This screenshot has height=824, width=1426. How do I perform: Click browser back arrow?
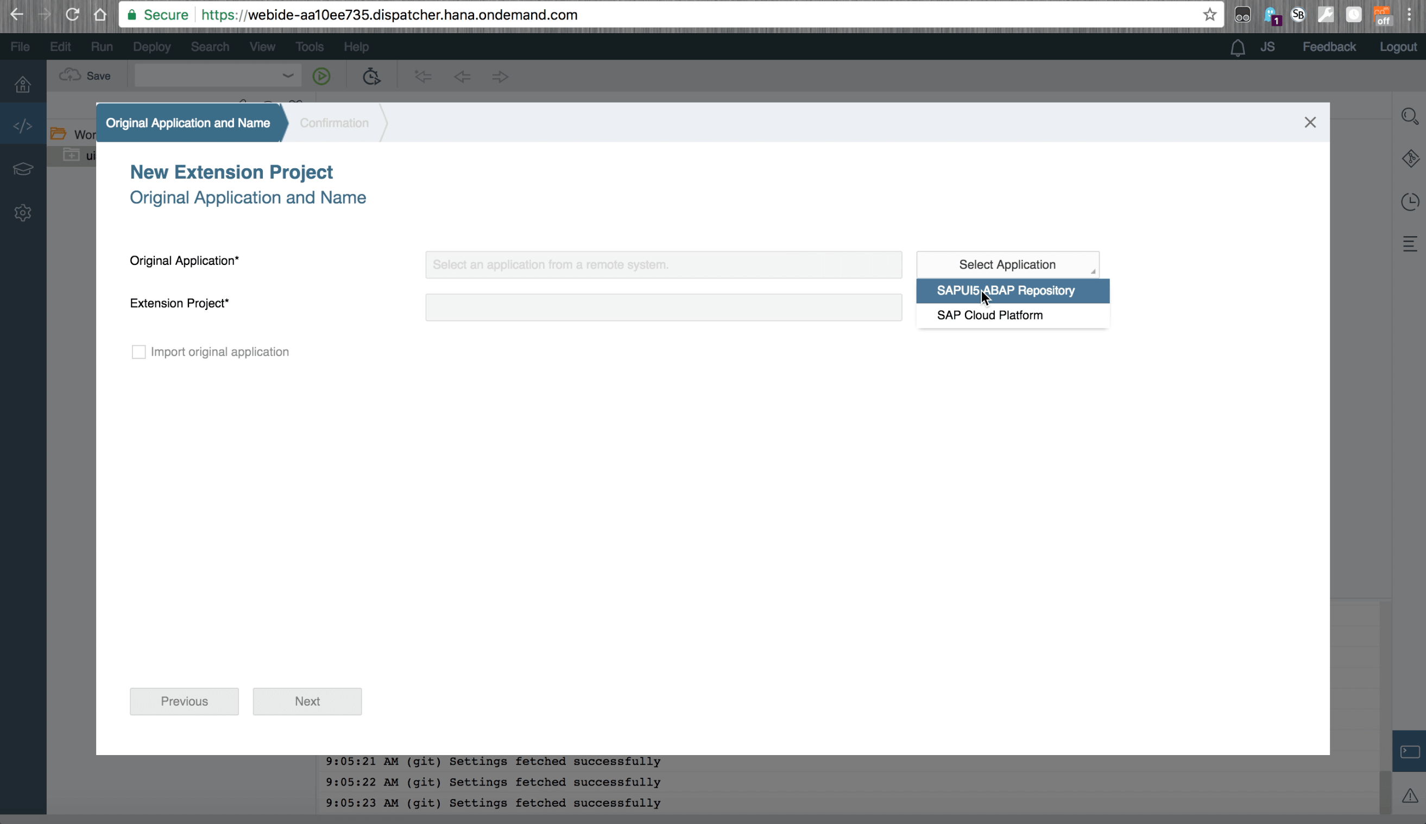pos(16,15)
